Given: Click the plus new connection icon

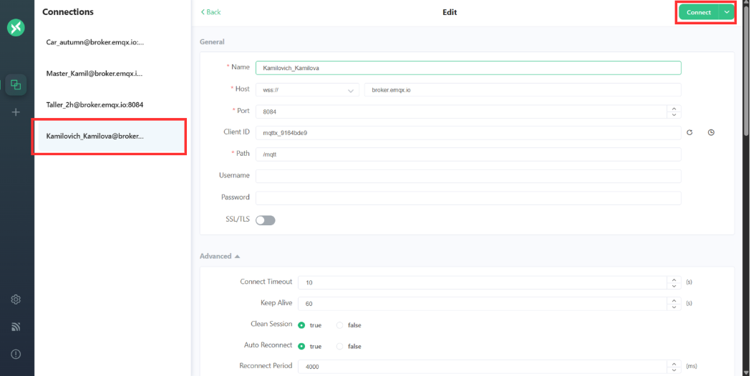Looking at the screenshot, I should (16, 112).
